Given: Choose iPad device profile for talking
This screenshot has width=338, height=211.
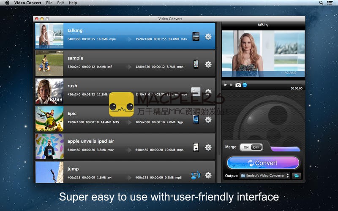Looking at the screenshot, I should coord(196,37).
